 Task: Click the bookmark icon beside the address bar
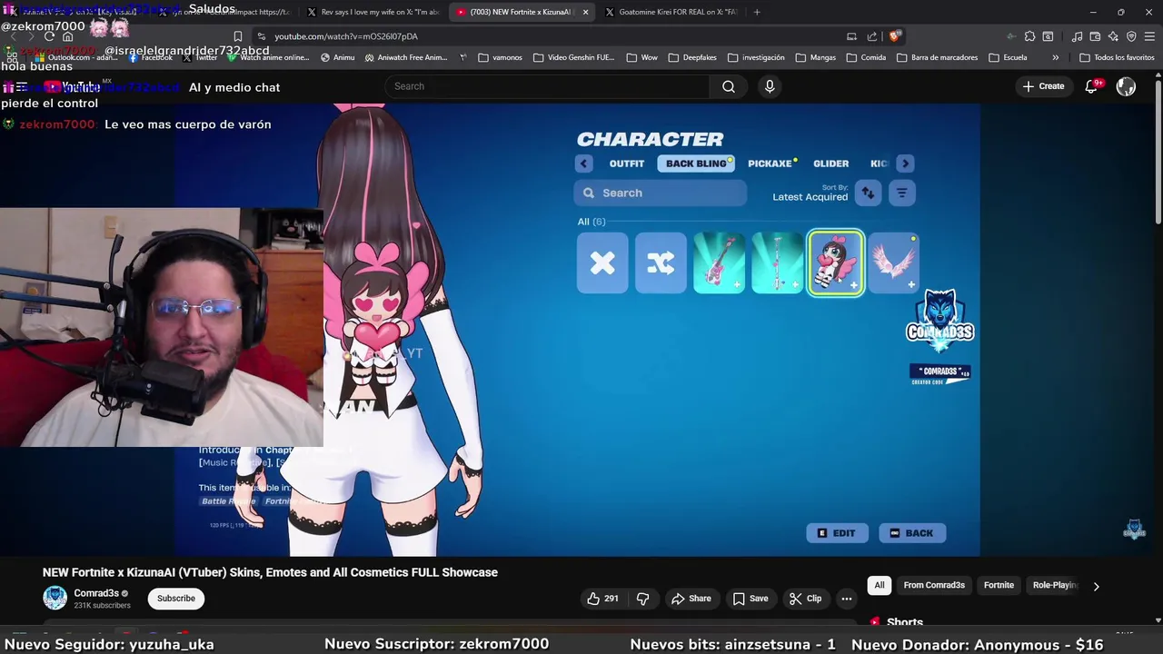238,36
